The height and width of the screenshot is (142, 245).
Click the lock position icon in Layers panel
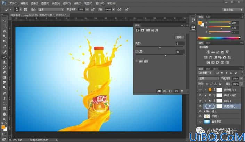(215, 84)
